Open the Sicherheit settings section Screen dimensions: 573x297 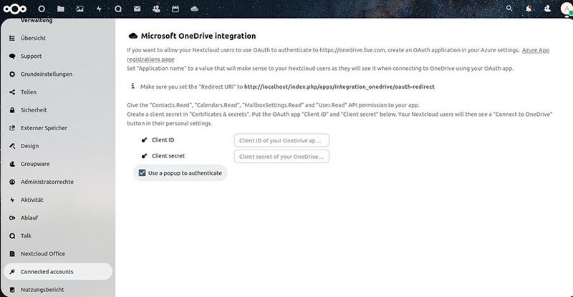coord(34,110)
